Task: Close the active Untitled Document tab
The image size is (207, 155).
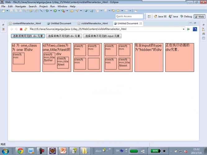Action: (x=141, y=23)
